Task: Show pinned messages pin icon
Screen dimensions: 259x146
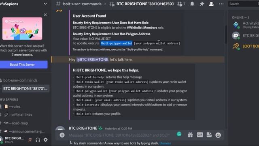Action: (202, 4)
